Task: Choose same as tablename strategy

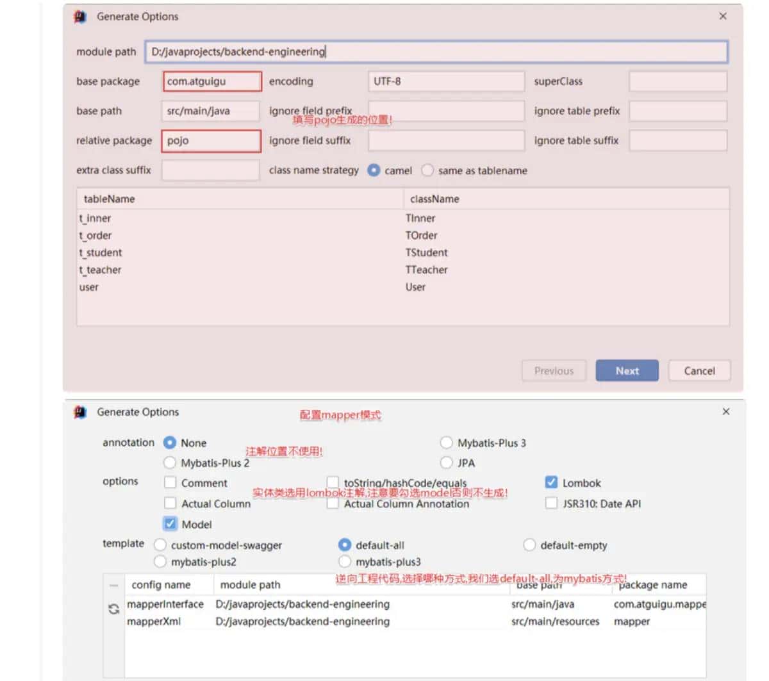Action: 427,170
